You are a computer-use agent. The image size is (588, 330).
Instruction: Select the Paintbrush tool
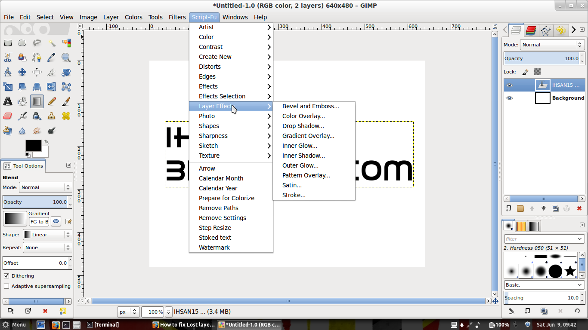tap(66, 101)
